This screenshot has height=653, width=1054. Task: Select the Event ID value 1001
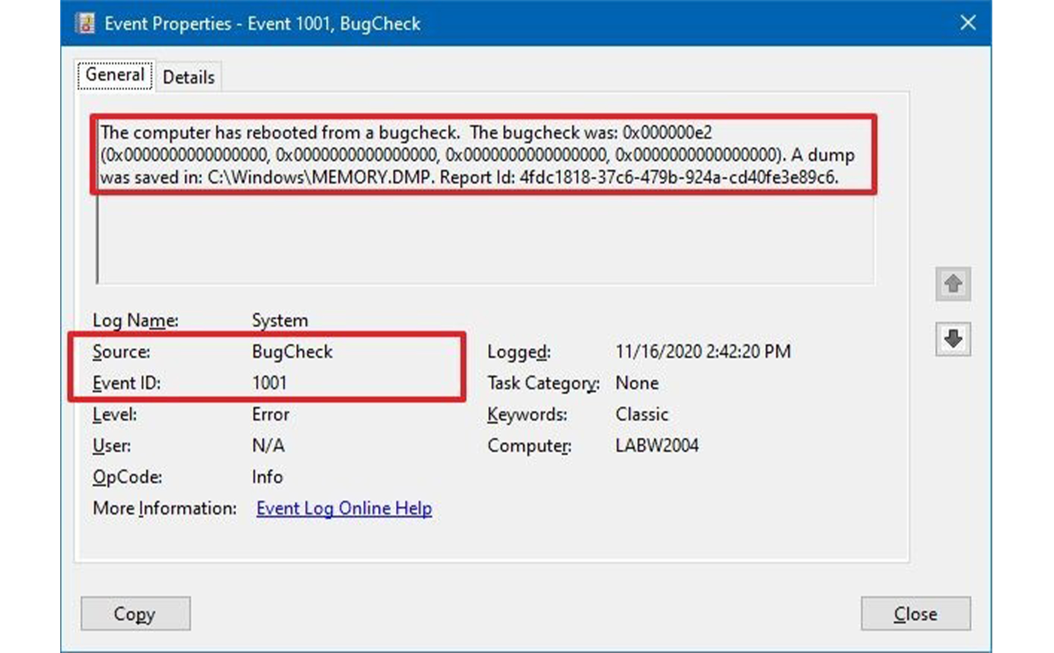(x=269, y=383)
